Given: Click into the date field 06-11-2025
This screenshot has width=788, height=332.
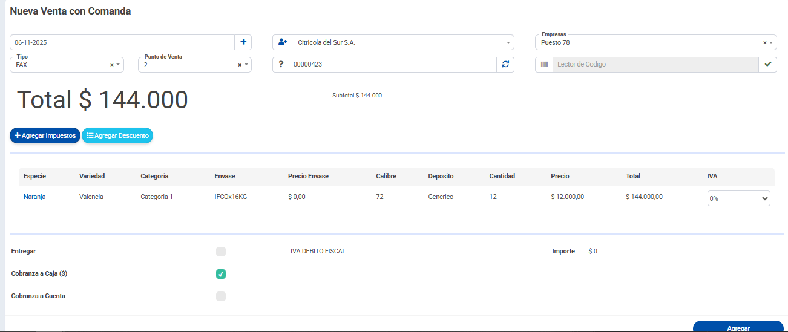Looking at the screenshot, I should click(121, 42).
